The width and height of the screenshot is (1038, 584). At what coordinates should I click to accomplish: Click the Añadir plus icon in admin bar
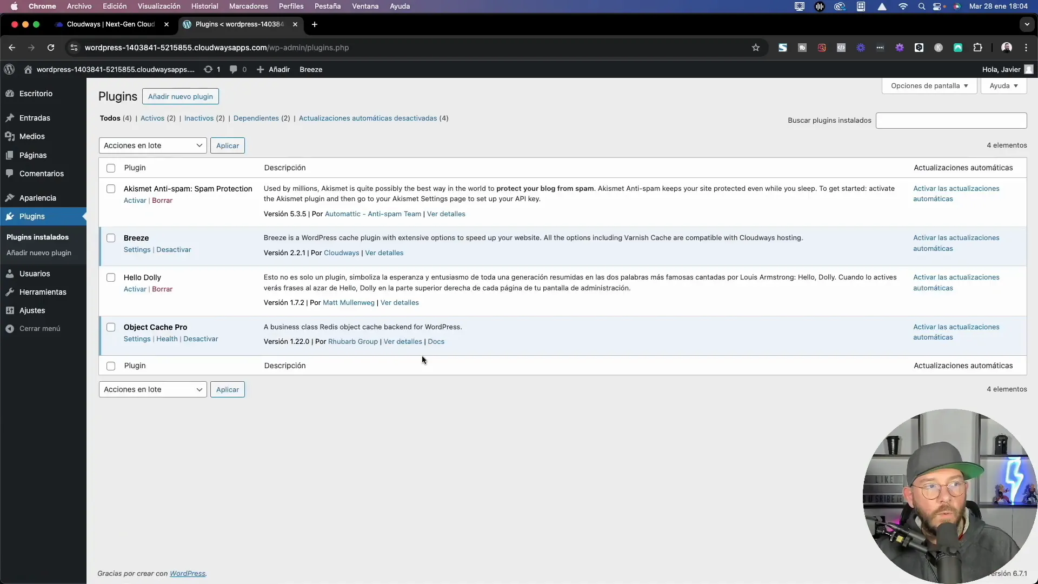pyautogui.click(x=260, y=69)
